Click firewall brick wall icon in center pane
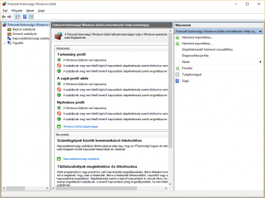Image resolution: width=265 pixels, height=198 pixels. [58, 36]
